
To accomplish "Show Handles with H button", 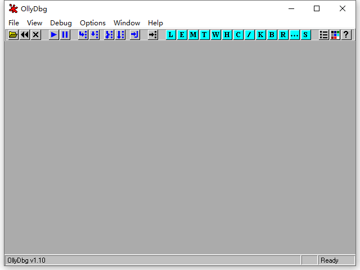I will [x=227, y=35].
